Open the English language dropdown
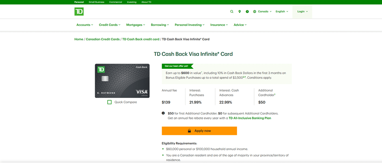The height and width of the screenshot is (163, 382). (282, 11)
